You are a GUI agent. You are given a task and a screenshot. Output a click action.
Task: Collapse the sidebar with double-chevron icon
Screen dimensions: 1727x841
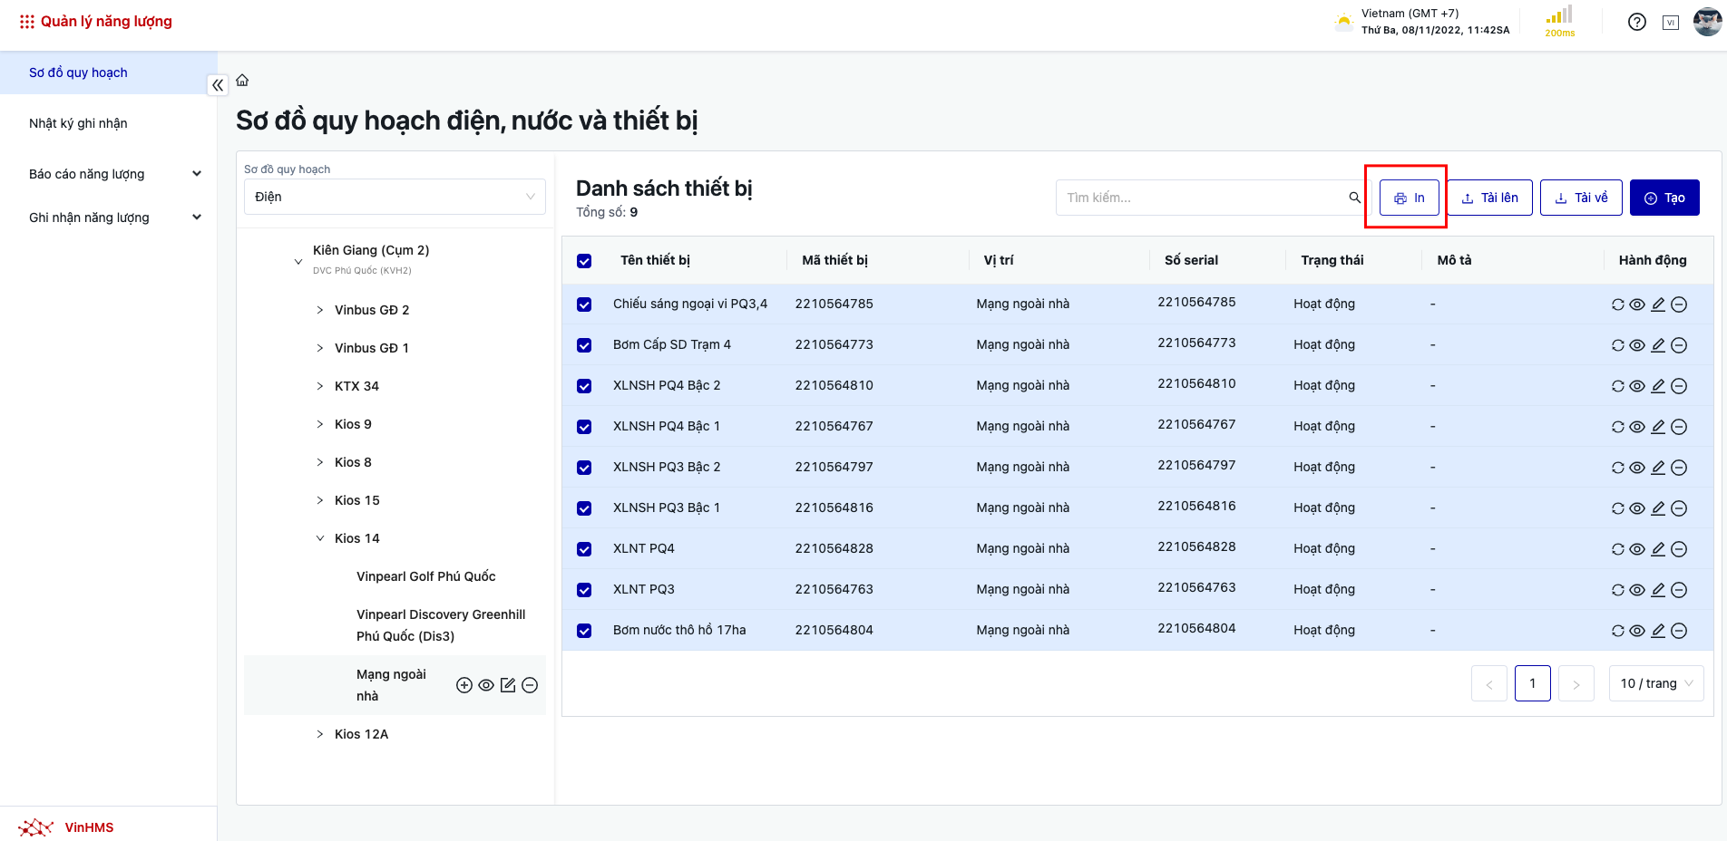coord(218,85)
